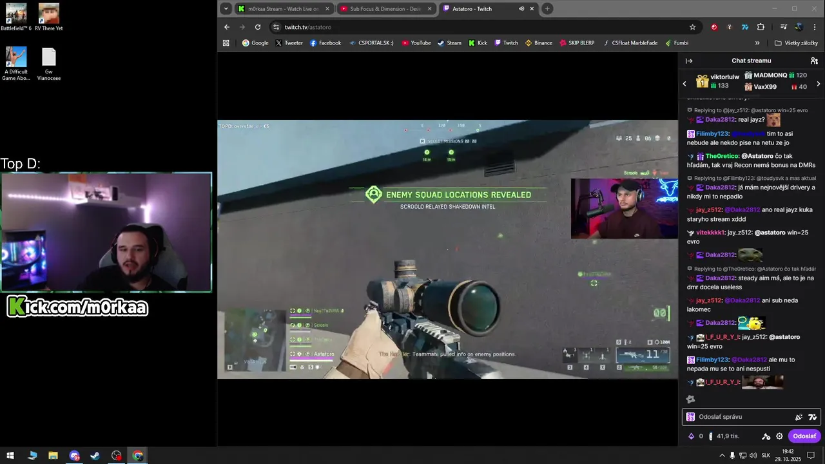Open a new browser tab
The image size is (825, 464).
pos(547,9)
